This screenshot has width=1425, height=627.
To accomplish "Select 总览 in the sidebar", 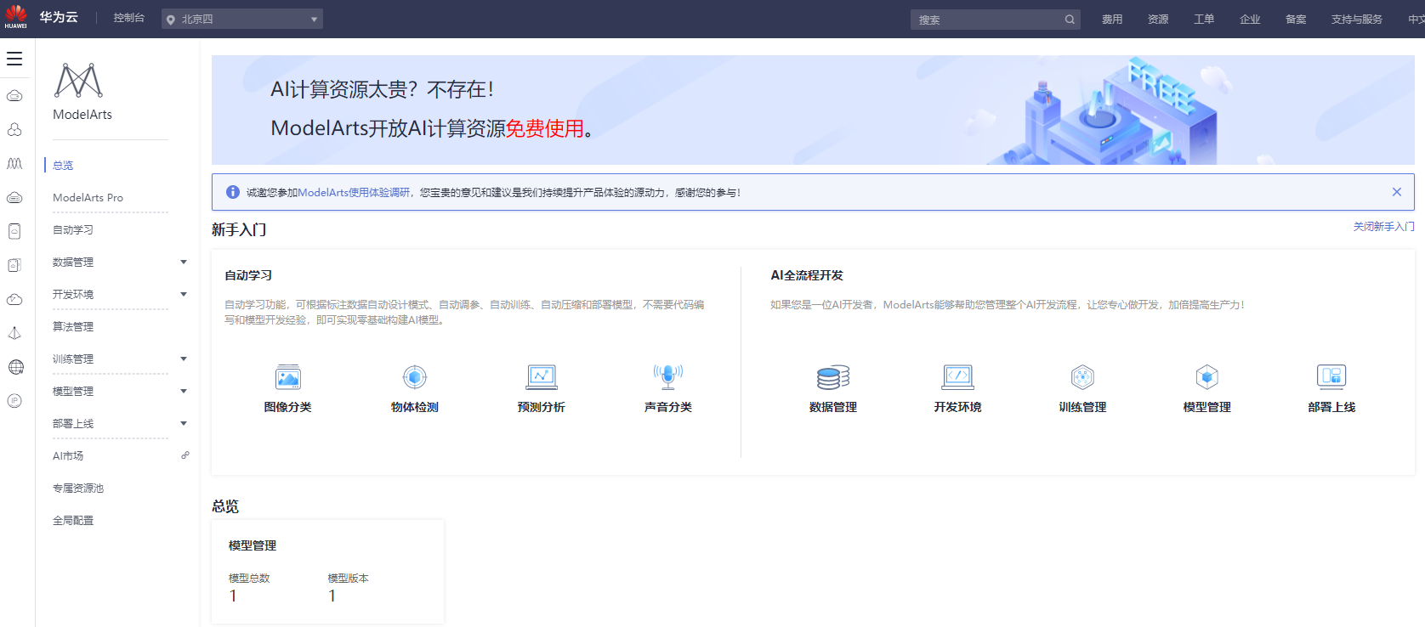I will pos(63,165).
